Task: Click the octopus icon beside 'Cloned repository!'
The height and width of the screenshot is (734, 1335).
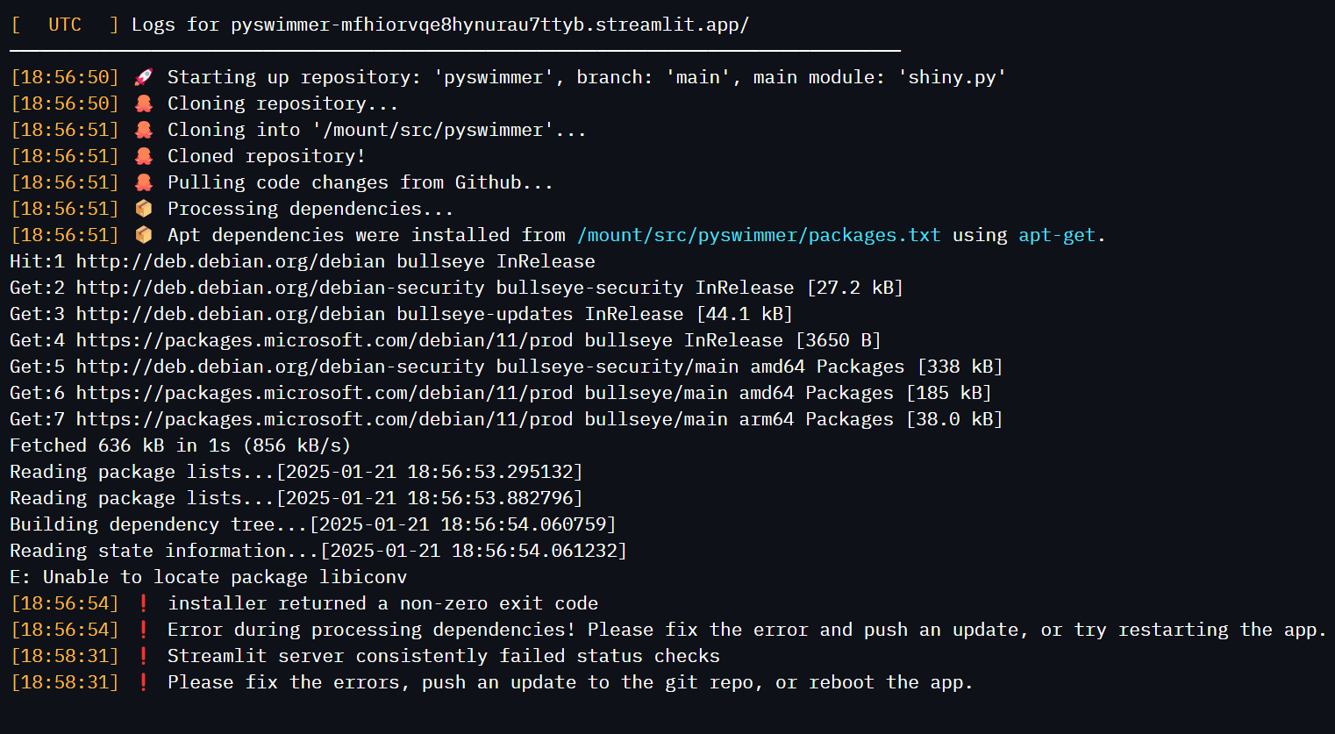Action: (x=144, y=156)
